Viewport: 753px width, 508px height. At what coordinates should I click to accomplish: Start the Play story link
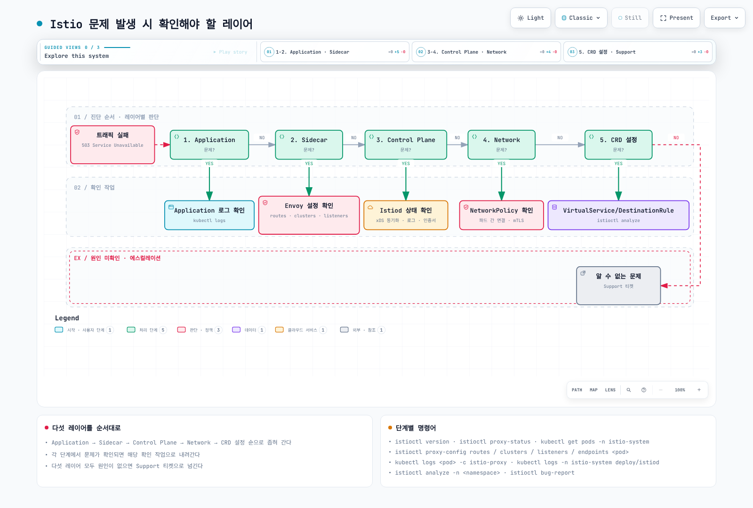230,52
